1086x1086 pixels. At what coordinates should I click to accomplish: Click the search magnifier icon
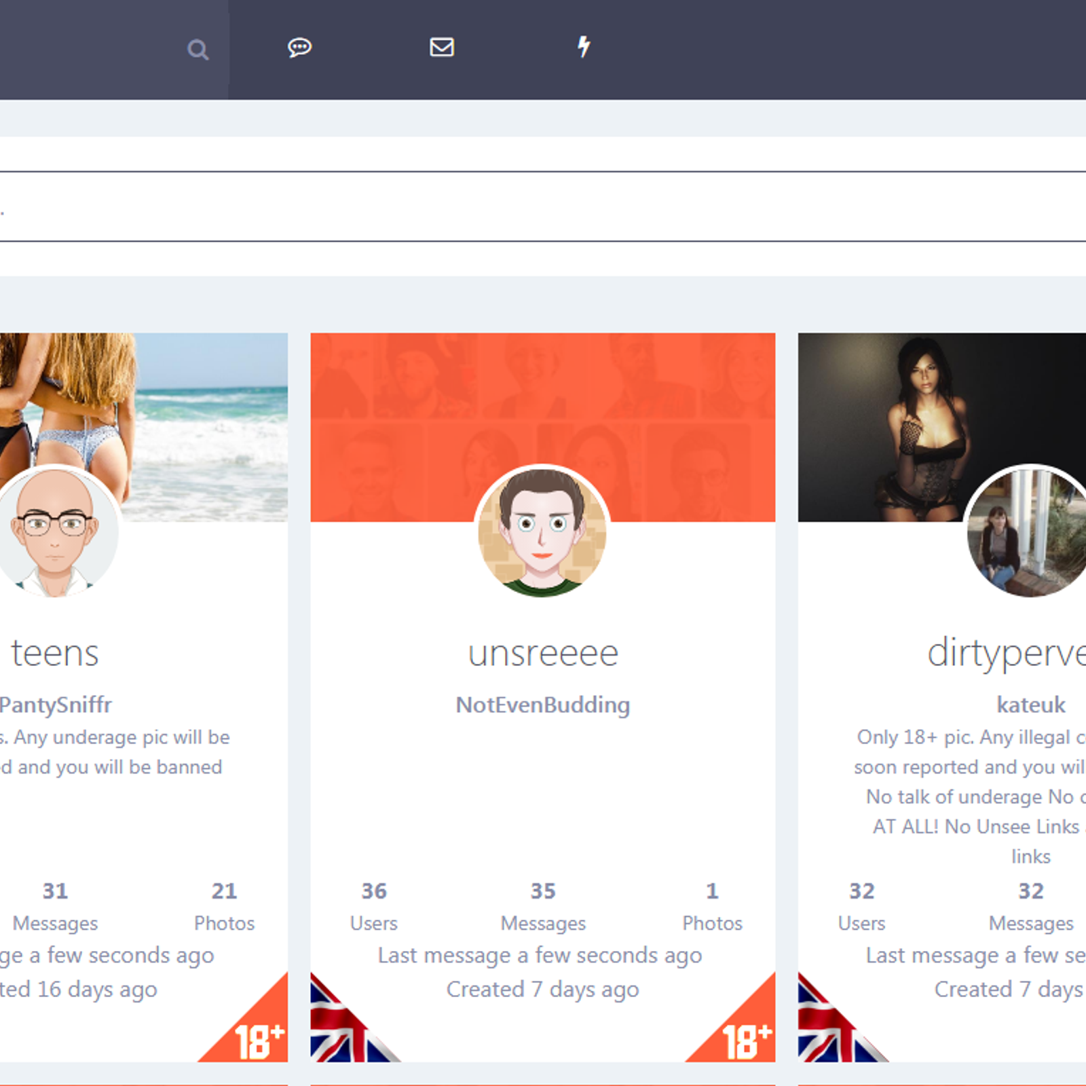pyautogui.click(x=198, y=50)
